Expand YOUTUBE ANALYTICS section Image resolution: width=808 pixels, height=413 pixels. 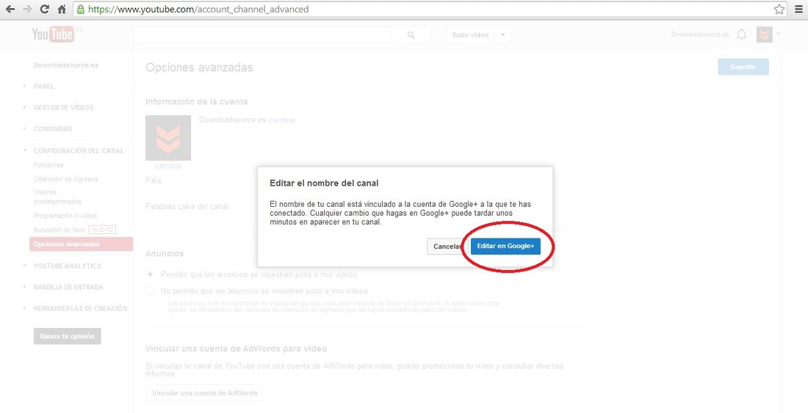pyautogui.click(x=67, y=266)
